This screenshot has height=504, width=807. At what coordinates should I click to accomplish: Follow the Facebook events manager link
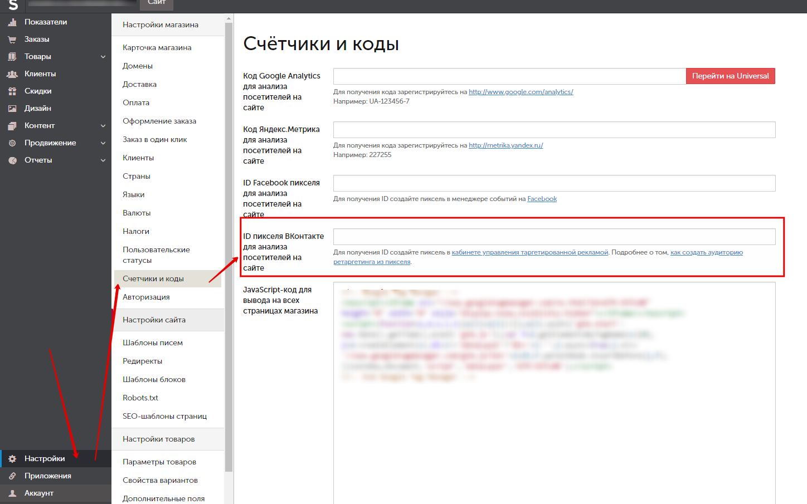click(542, 199)
